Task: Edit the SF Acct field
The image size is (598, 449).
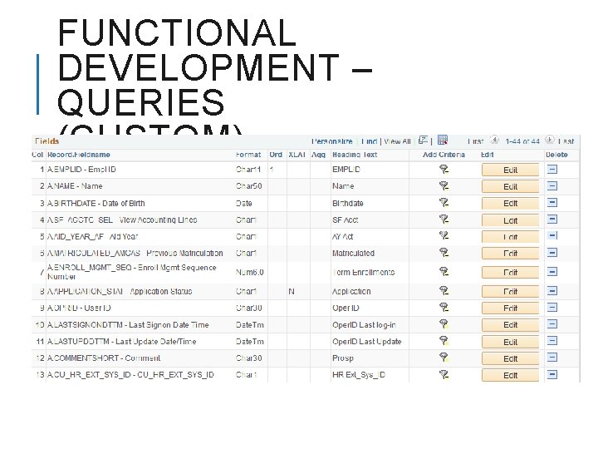Action: tap(510, 220)
